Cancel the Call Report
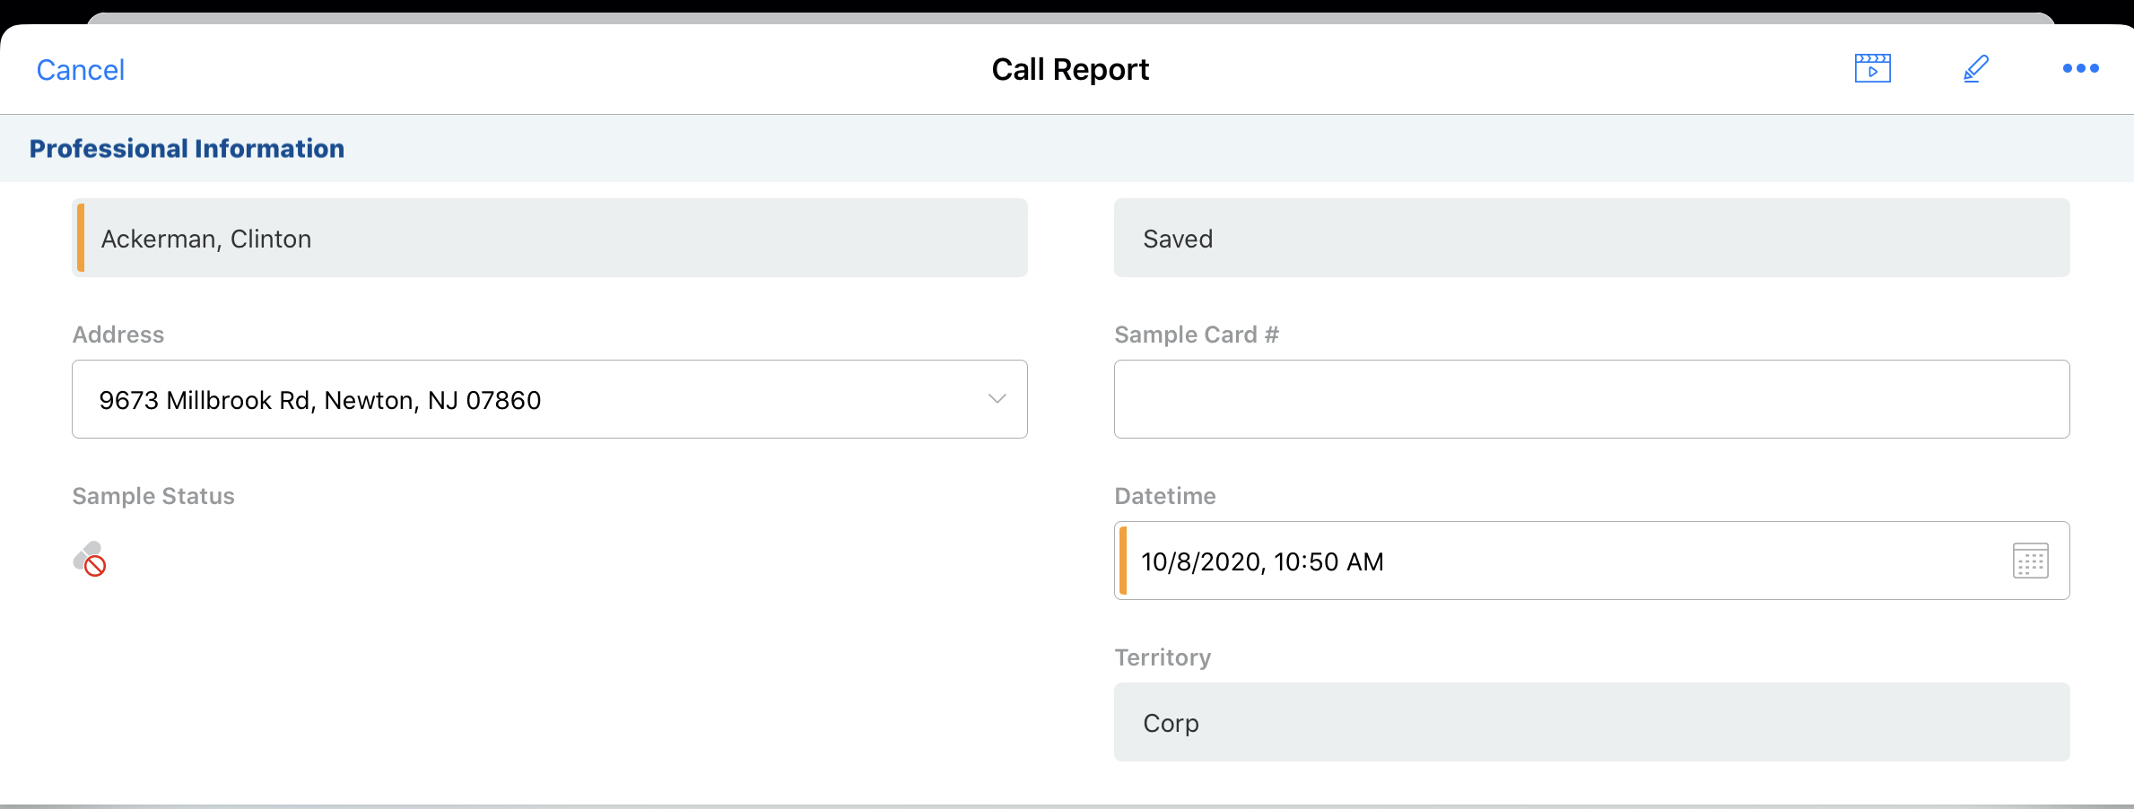This screenshot has width=2134, height=809. tap(80, 70)
